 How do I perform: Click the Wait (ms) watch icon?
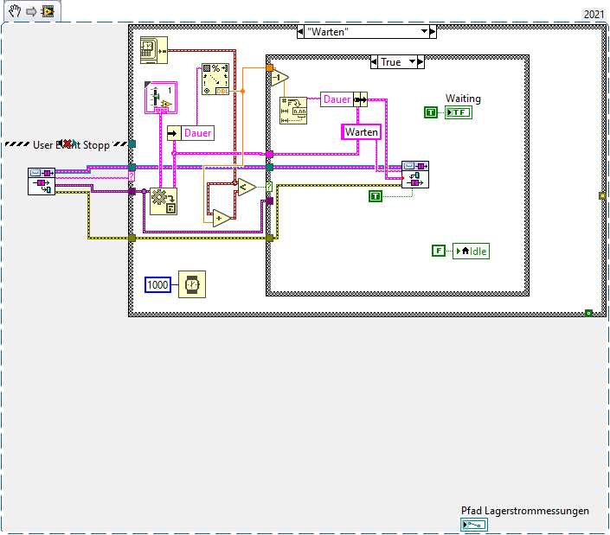click(x=192, y=284)
